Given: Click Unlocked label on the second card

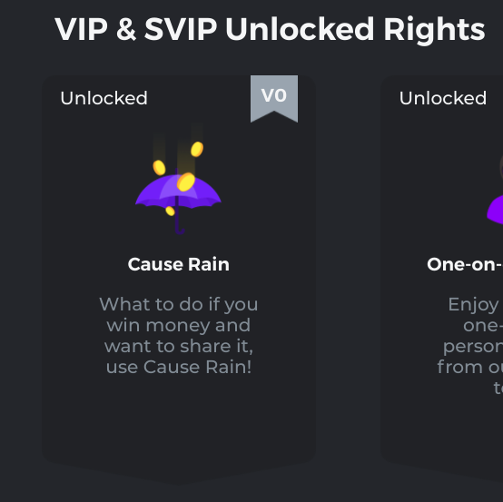Looking at the screenshot, I should pyautogui.click(x=443, y=98).
